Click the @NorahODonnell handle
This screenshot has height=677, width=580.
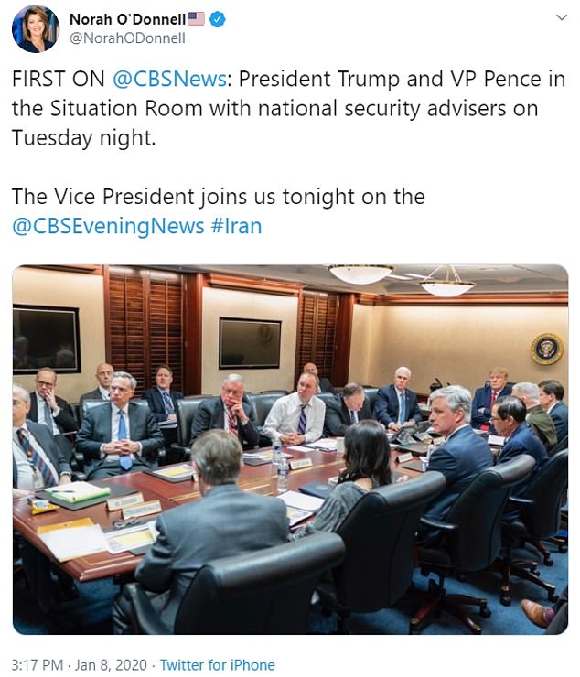[127, 38]
